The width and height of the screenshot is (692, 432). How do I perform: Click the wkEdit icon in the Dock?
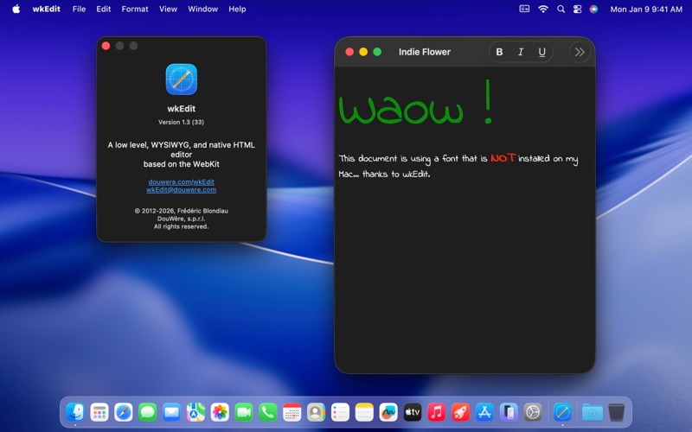pos(563,413)
